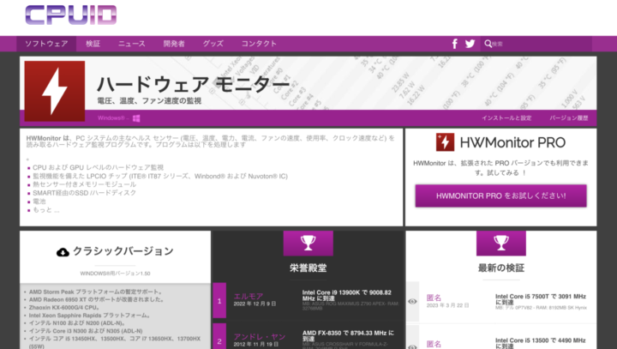Click CPU および GPU レベルのハードウェア監視 bullet
The width and height of the screenshot is (617, 349).
coord(98,167)
